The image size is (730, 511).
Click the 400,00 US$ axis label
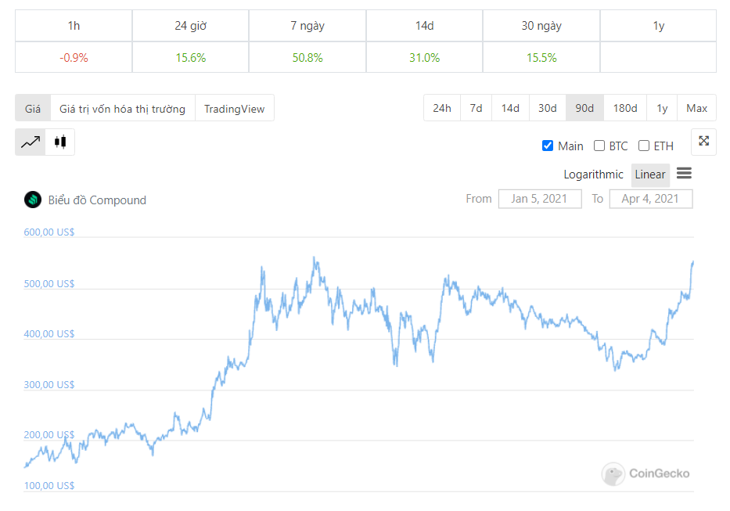[49, 334]
